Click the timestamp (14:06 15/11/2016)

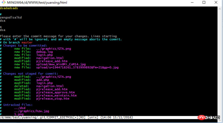pos(117,117)
